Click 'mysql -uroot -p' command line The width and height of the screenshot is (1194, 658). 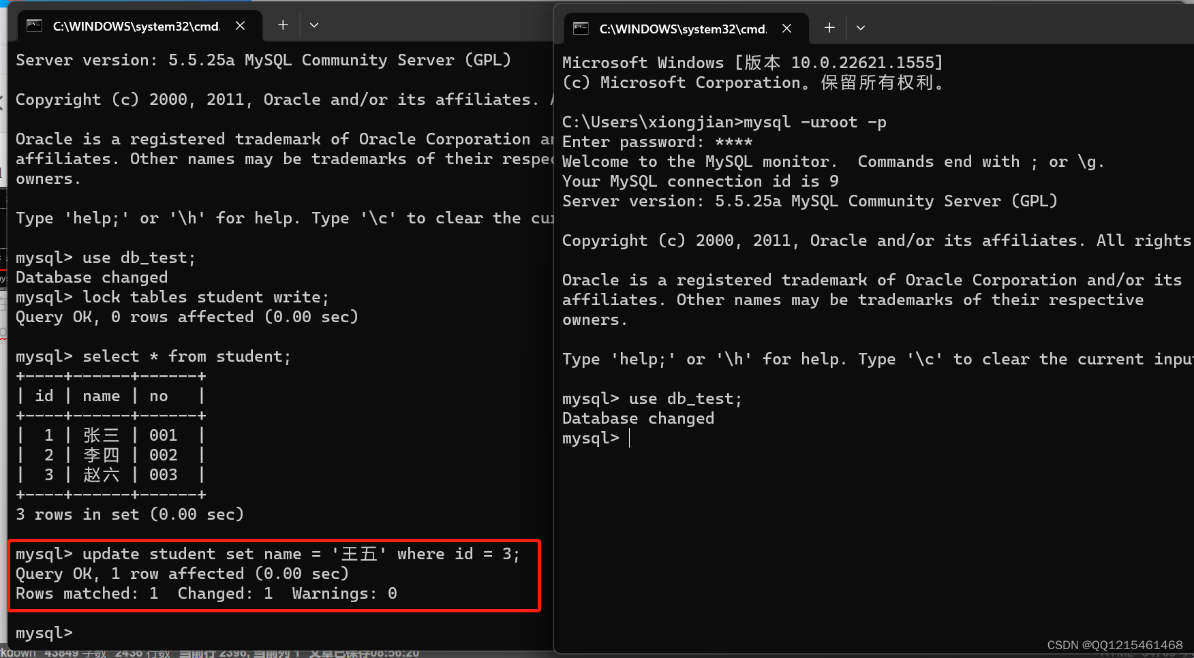click(724, 123)
